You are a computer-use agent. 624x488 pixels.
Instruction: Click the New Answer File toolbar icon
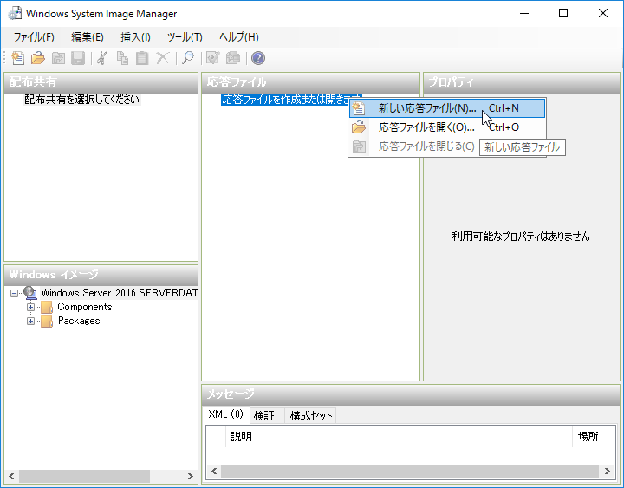tap(17, 58)
